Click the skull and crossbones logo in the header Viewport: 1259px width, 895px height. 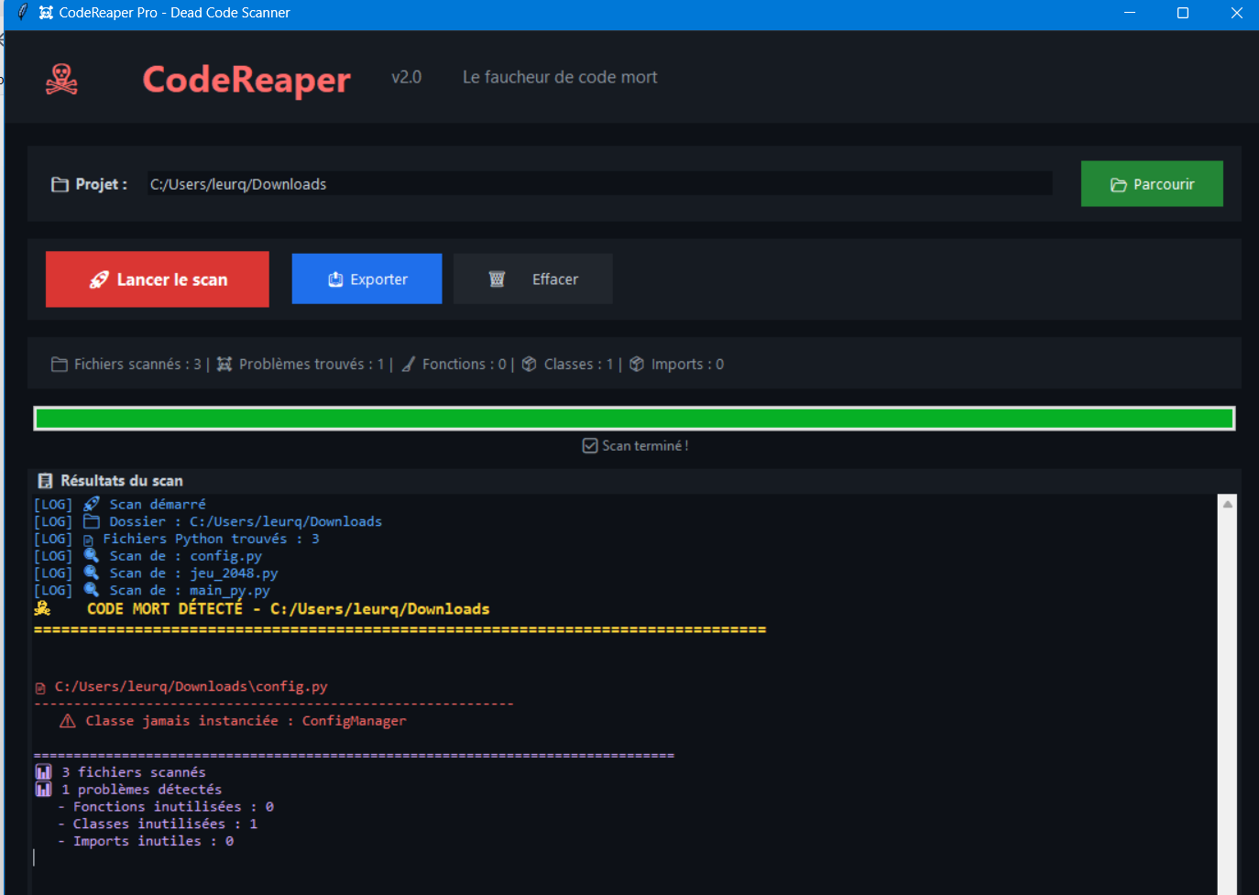click(x=61, y=80)
